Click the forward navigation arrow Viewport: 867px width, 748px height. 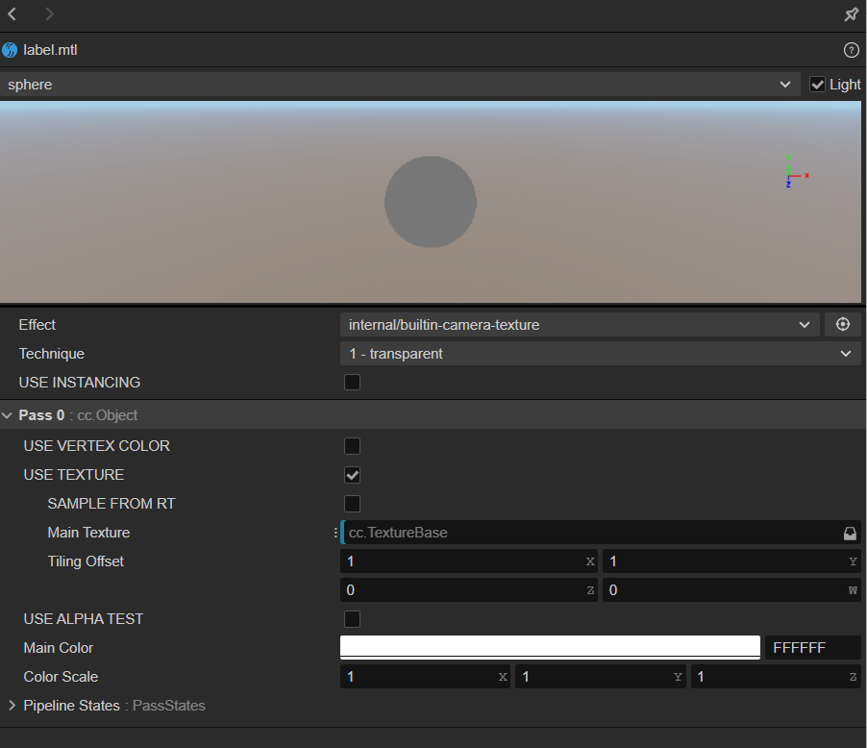pyautogui.click(x=49, y=14)
